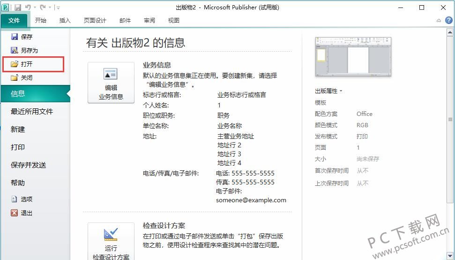Viewport: 455px width, 260px height.
Task: Click the Redo arrow in title bar
Action: [x=43, y=7]
